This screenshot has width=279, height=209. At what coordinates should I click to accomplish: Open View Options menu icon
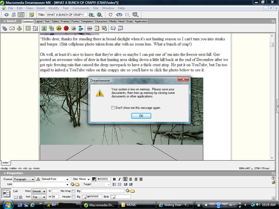click(x=135, y=15)
